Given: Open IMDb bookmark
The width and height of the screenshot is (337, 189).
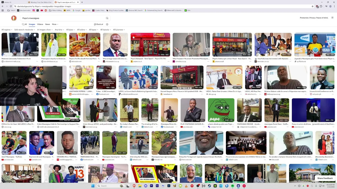Looking at the screenshot, I should [x=67, y=10].
